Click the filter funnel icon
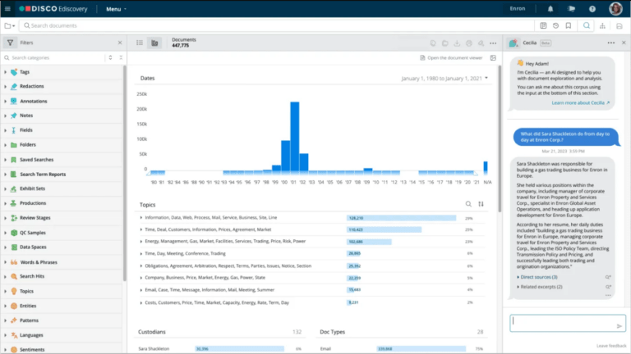This screenshot has height=354, width=631. [9, 42]
